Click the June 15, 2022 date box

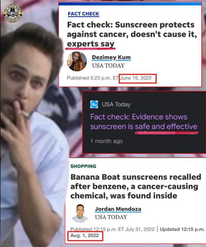coord(138,79)
